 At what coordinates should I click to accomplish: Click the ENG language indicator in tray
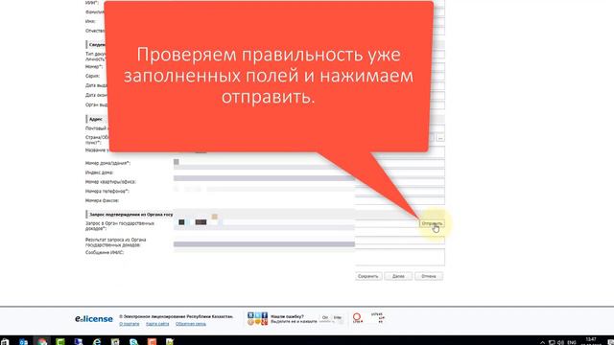point(572,342)
